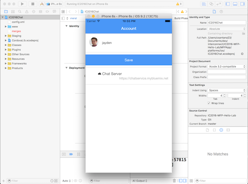248x184 pixels.
Task: Expand the Staging folder
Action: pos(6,36)
